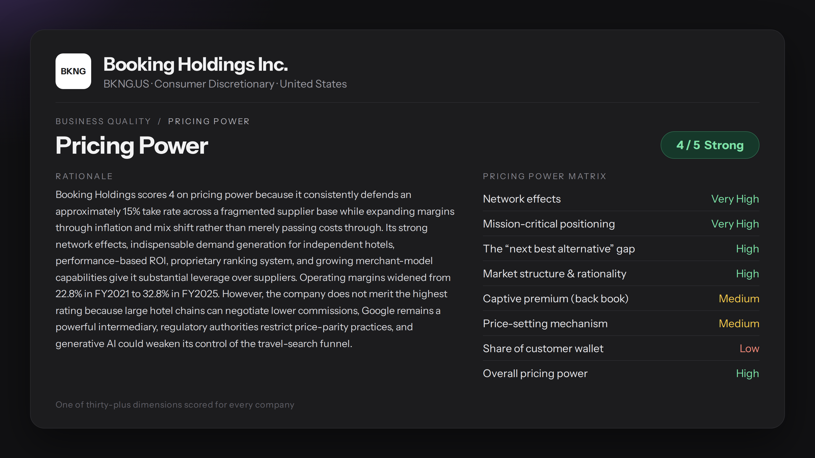This screenshot has width=815, height=458.
Task: Click the Mission-critical positioning row
Action: tap(621, 224)
